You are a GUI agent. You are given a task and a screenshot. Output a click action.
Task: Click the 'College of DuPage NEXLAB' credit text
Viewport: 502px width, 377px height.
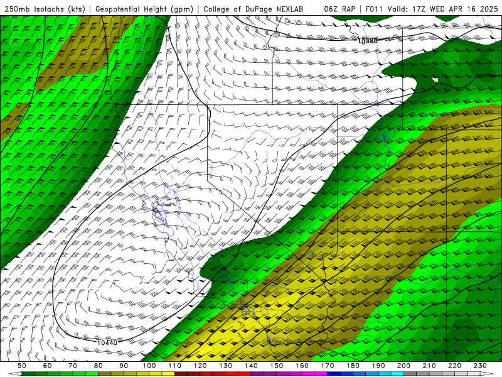(254, 9)
